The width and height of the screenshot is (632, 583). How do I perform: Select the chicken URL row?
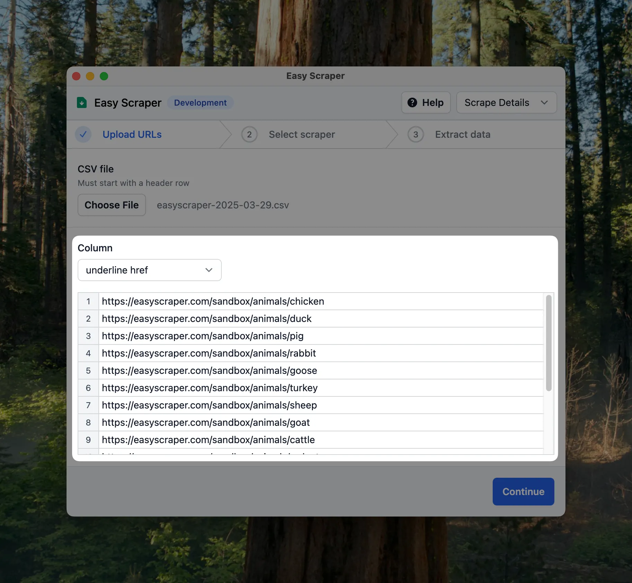click(x=213, y=302)
